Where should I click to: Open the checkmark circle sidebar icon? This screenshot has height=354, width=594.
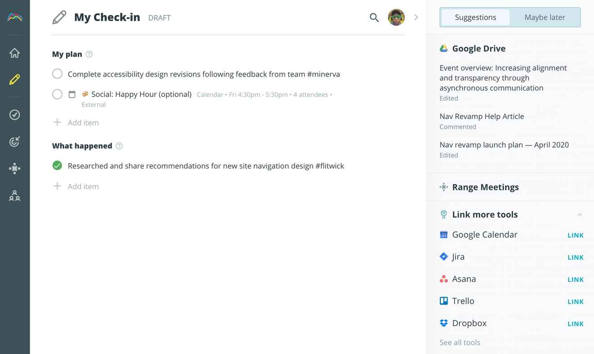[14, 115]
